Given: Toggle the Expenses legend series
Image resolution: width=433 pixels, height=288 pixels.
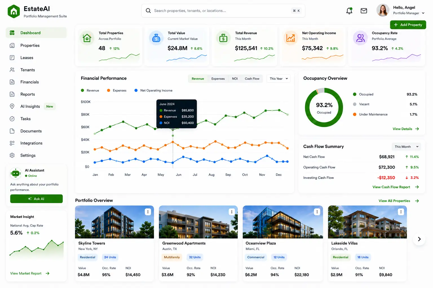Looking at the screenshot, I should click(x=117, y=90).
